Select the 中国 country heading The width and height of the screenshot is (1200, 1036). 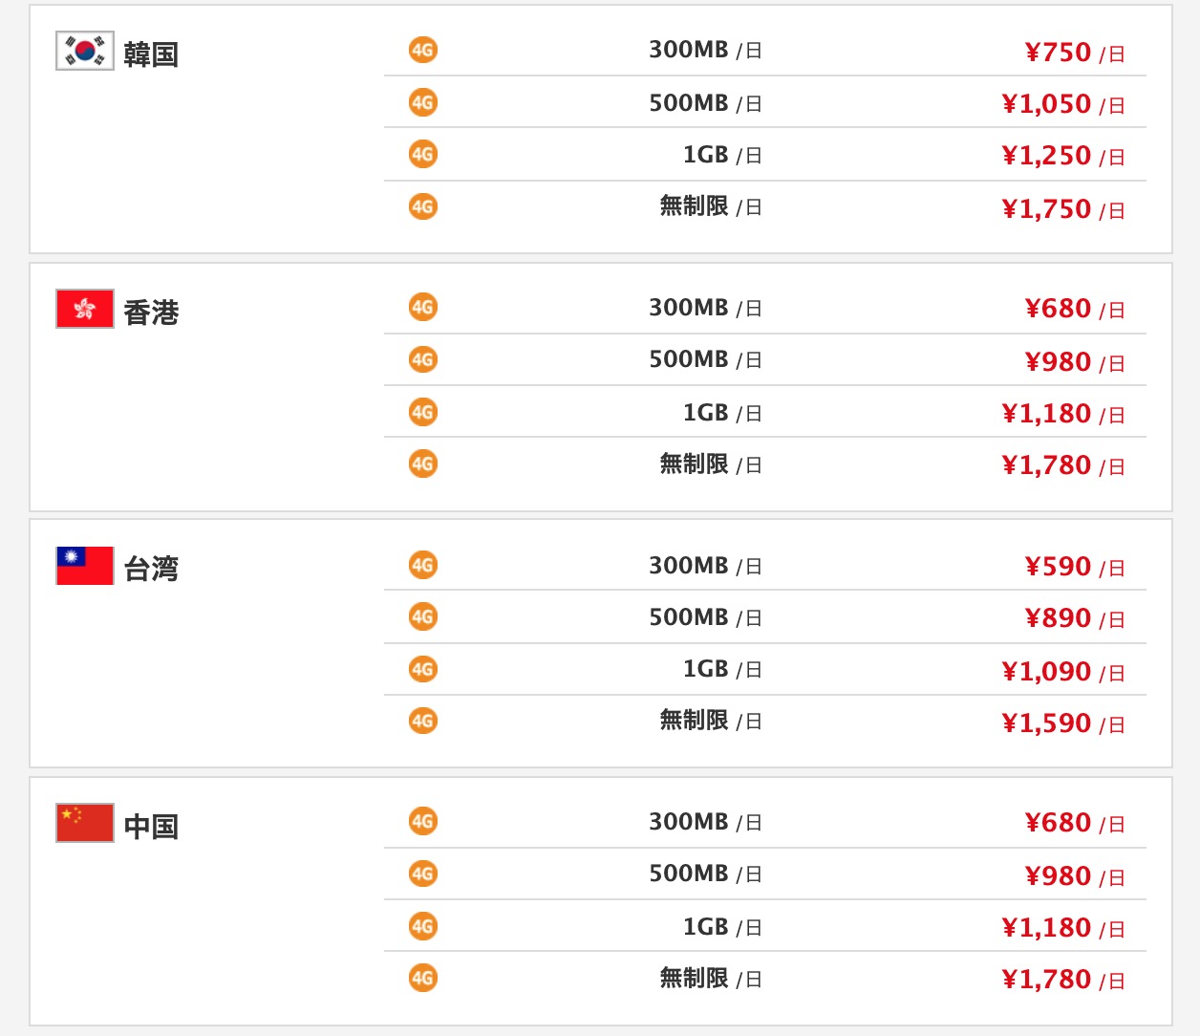[151, 827]
